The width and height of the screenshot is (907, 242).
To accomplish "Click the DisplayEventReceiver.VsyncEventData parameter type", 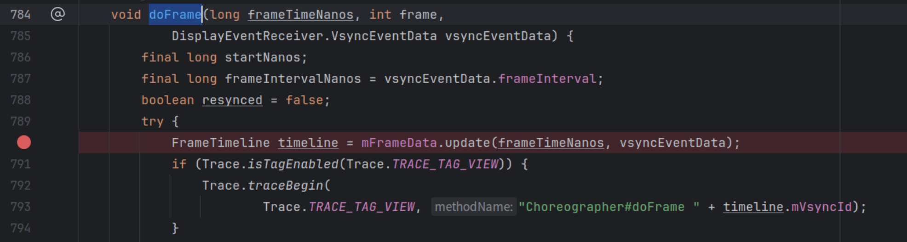I will (304, 36).
